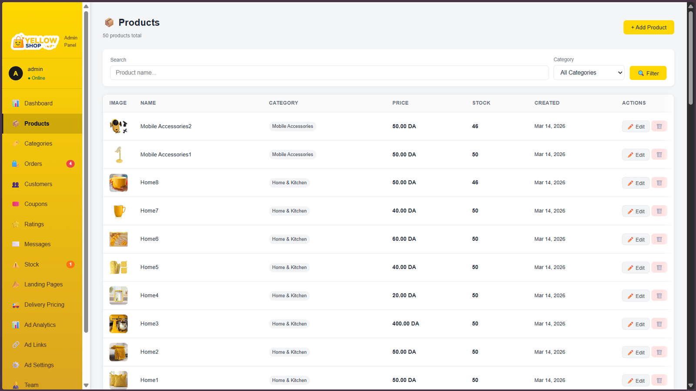The height and width of the screenshot is (391, 696).
Task: Click the Orders shopping bag icon
Action: click(16, 164)
